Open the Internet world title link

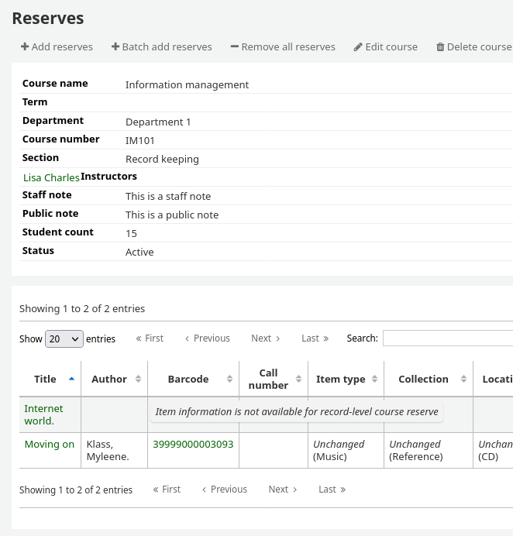tap(43, 414)
